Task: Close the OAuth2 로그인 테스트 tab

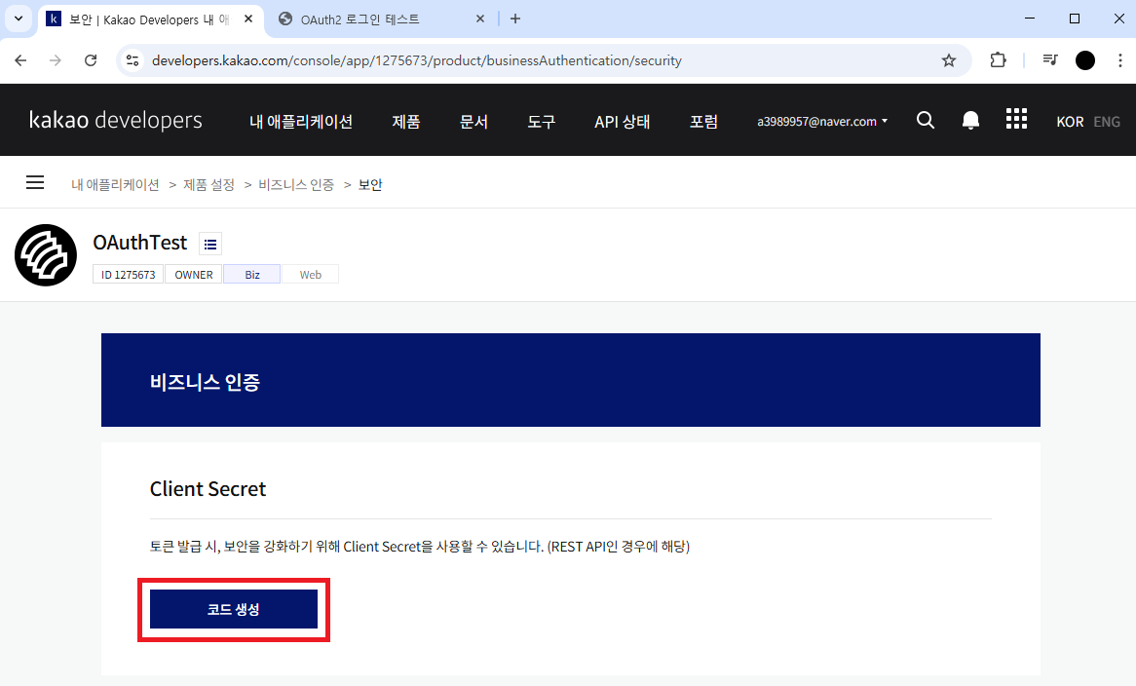Action: [x=480, y=19]
